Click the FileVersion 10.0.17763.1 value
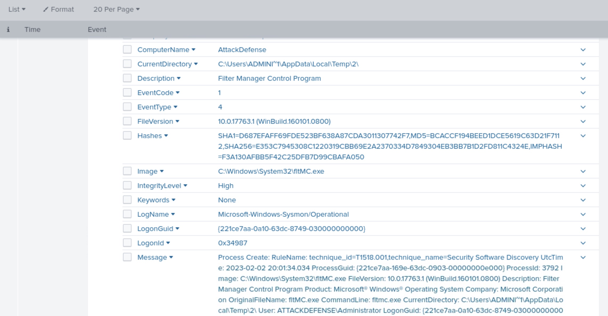The width and height of the screenshot is (608, 316). coord(274,121)
